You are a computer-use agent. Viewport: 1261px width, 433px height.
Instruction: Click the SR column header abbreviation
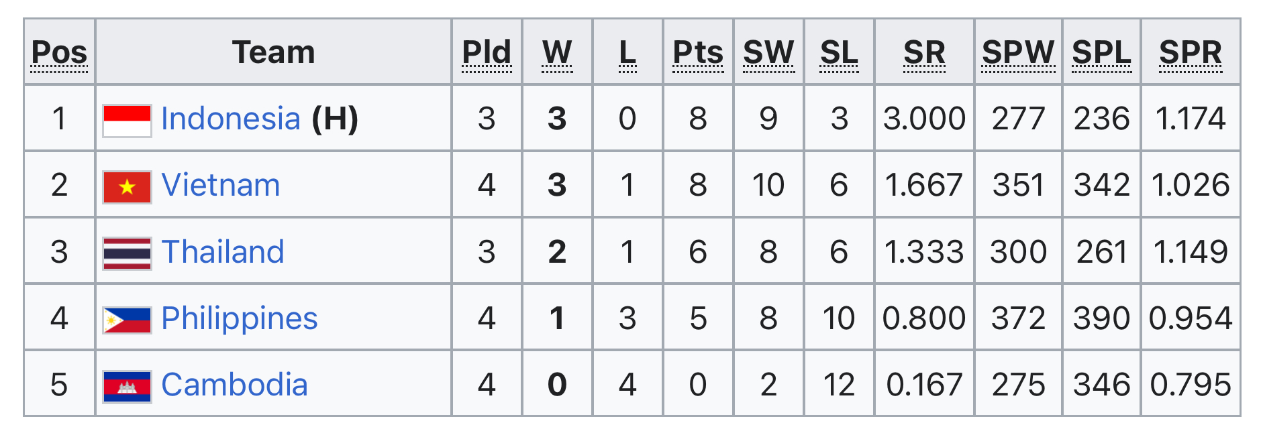(x=924, y=52)
